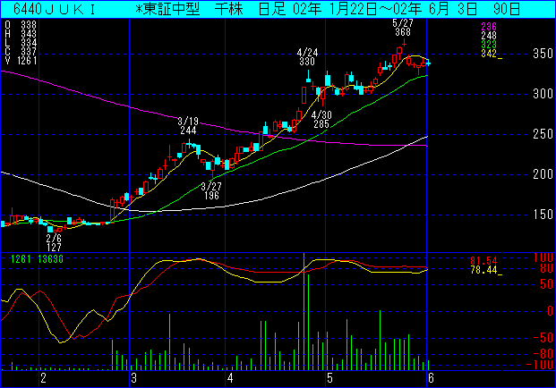Click the oscillator axis label 50

coord(546,284)
